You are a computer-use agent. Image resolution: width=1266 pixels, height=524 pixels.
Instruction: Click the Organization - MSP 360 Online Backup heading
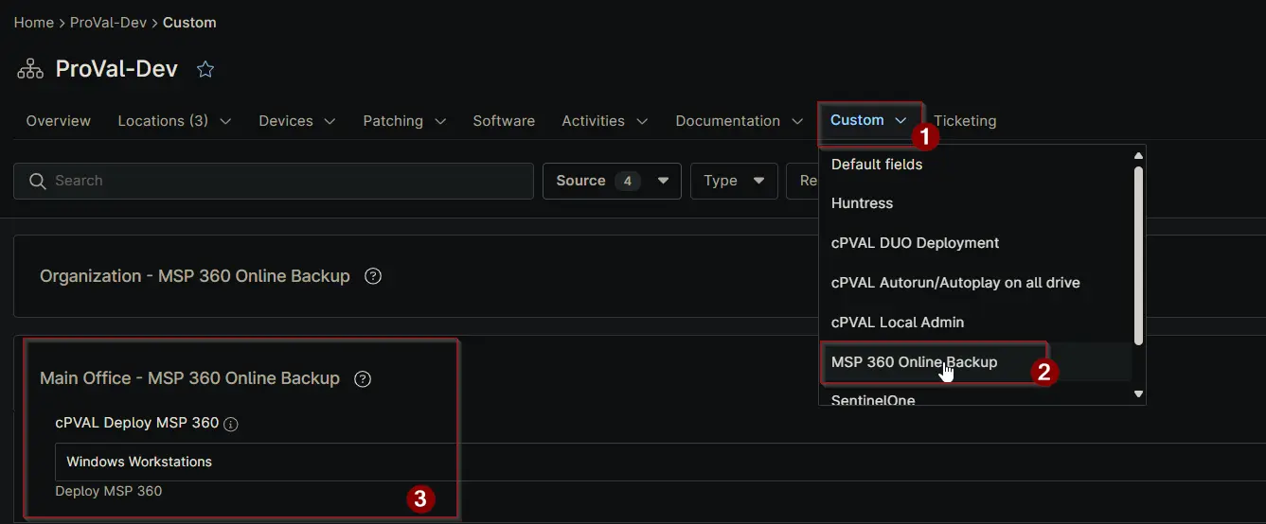click(x=195, y=276)
